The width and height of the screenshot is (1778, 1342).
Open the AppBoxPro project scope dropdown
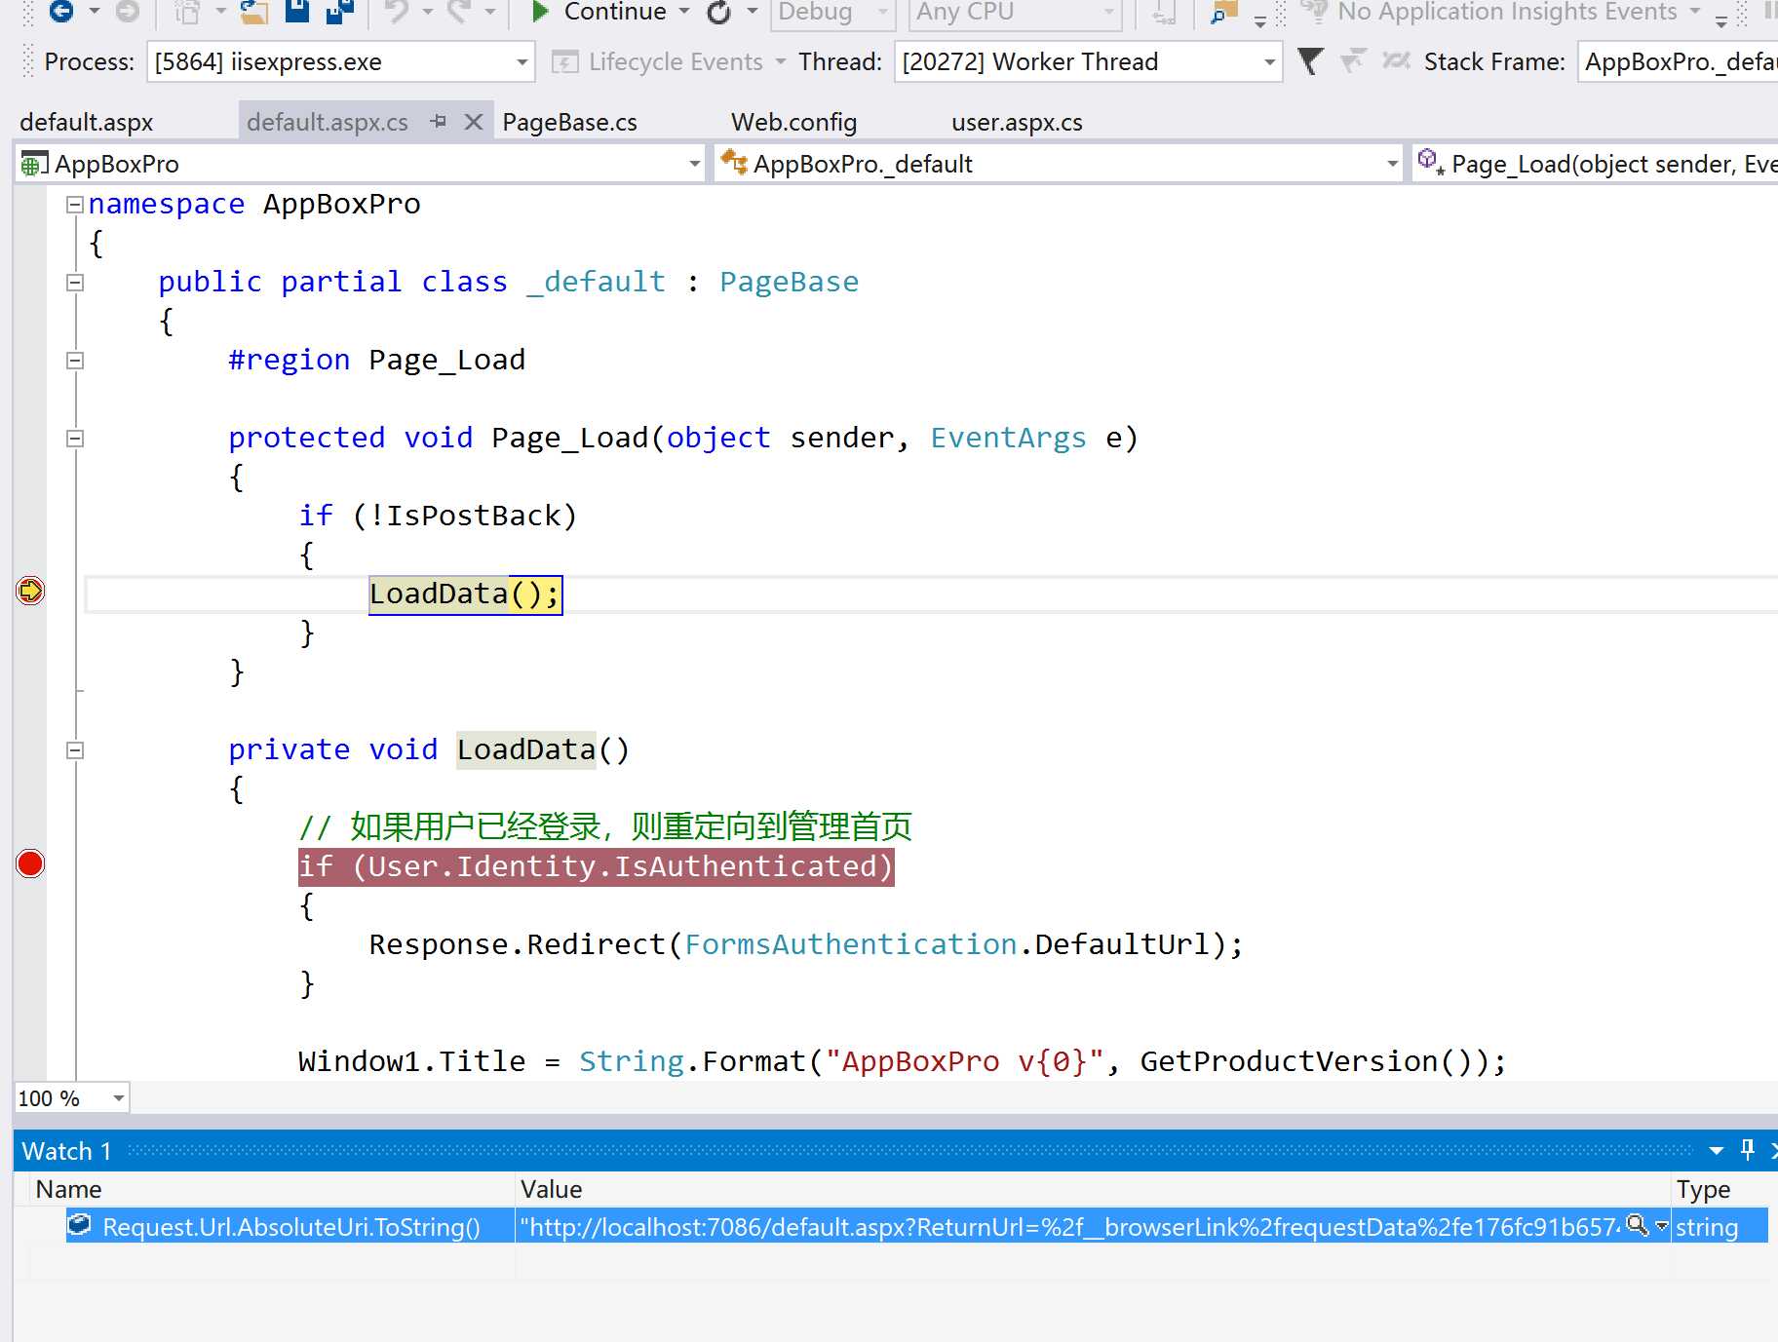[695, 164]
